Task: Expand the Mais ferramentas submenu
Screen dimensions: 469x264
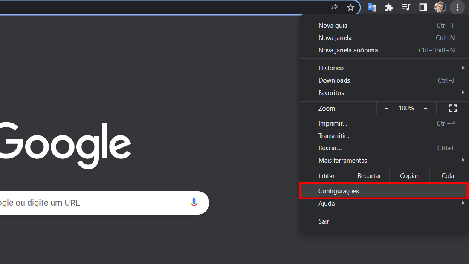Action: tap(384, 161)
